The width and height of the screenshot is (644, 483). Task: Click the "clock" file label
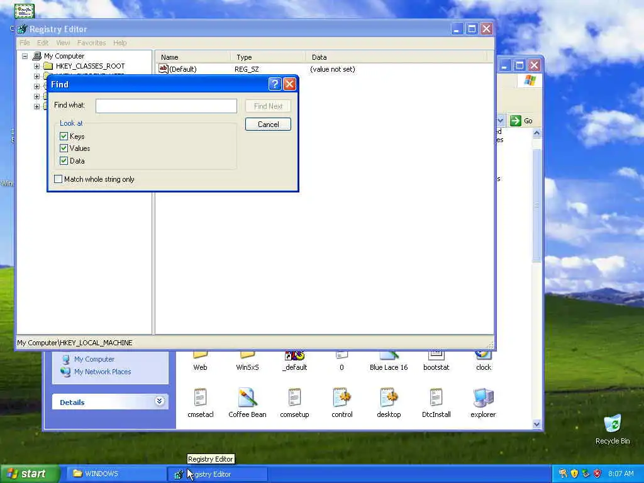[x=484, y=367]
